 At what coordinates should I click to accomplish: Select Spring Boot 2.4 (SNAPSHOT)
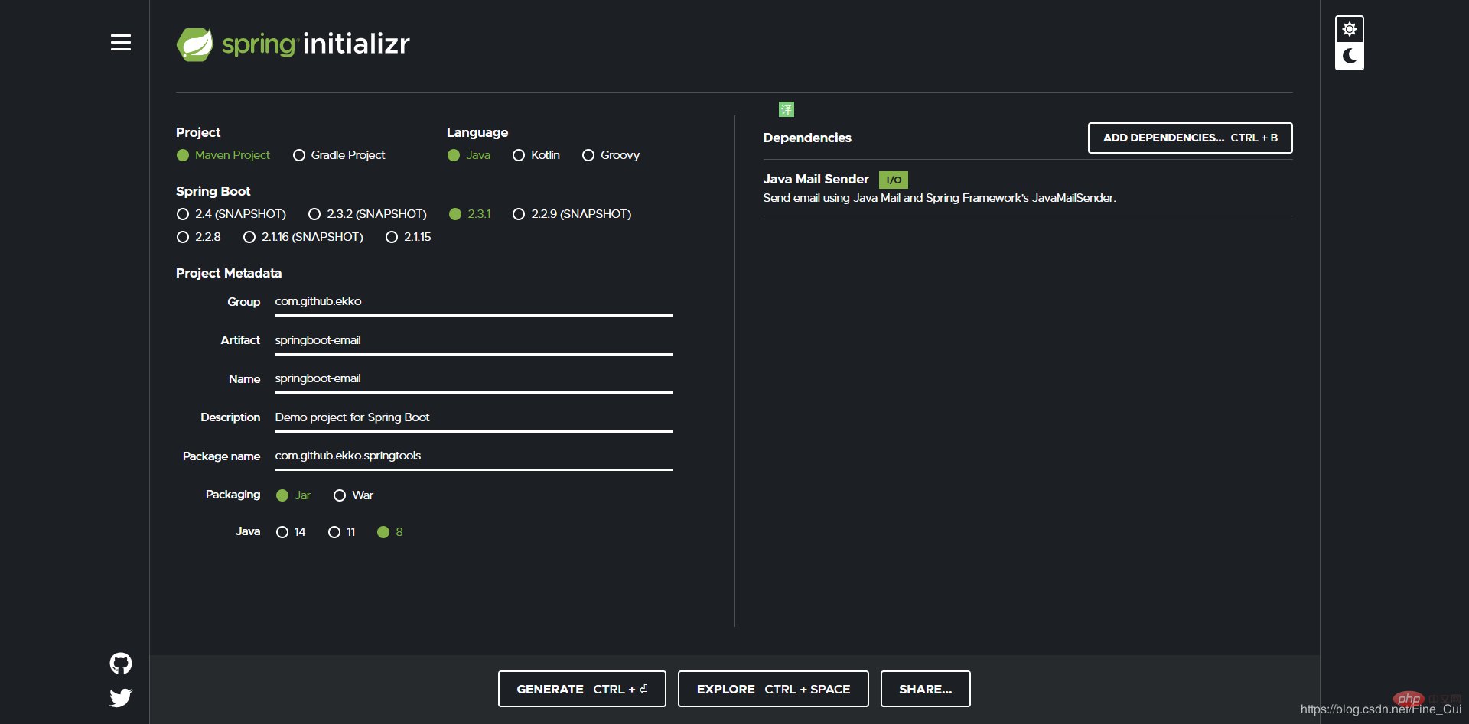(231, 214)
